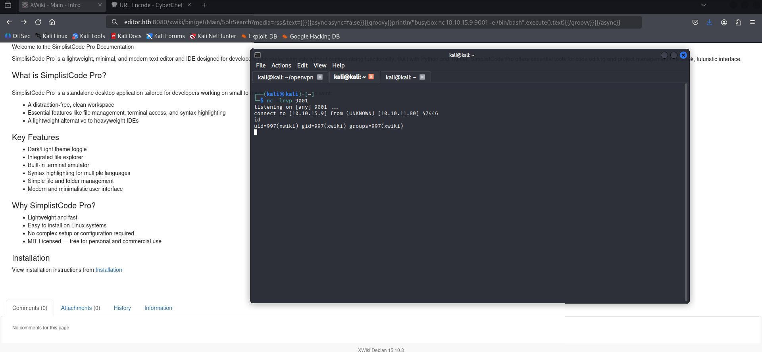Image resolution: width=762 pixels, height=352 pixels.
Task: Close the kali@kali: ~/openvpn terminal tab
Action: (320, 77)
